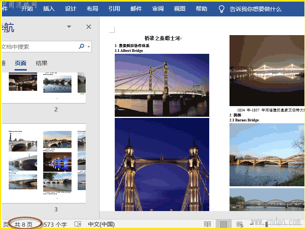
Task: Select the 布局 ribbon tab
Action: point(93,9)
